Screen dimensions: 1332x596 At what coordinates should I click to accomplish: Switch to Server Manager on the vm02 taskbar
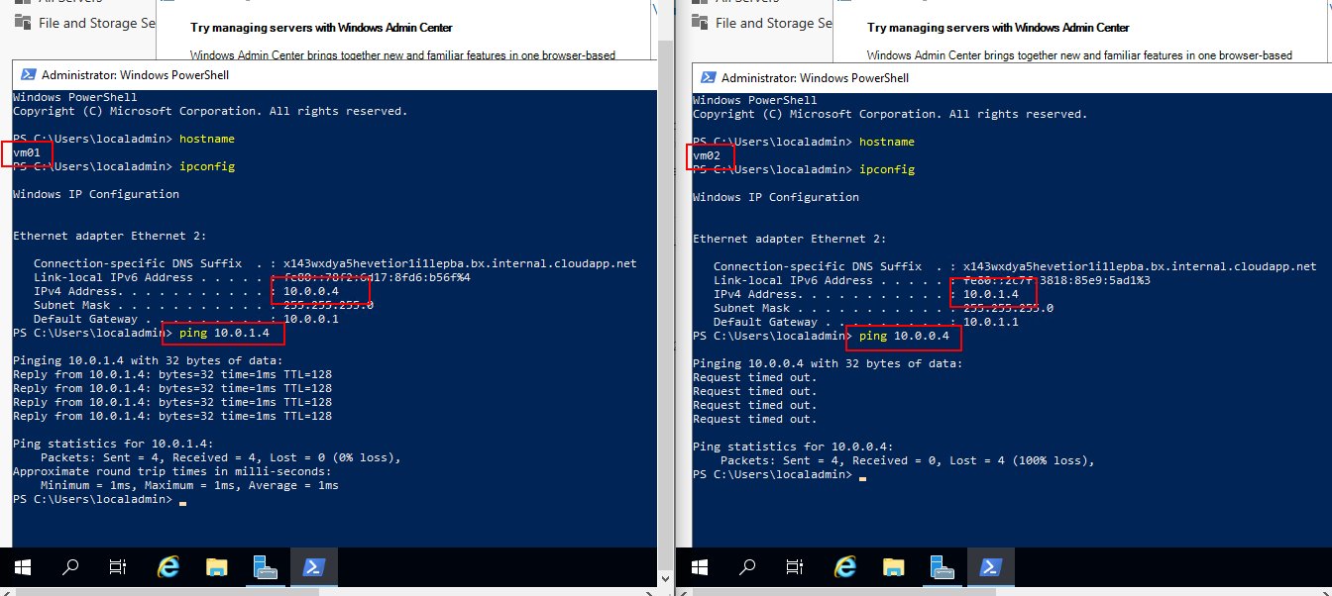tap(943, 567)
